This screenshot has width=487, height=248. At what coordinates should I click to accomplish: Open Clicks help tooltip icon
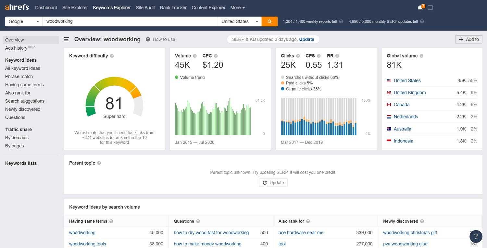pyautogui.click(x=298, y=56)
